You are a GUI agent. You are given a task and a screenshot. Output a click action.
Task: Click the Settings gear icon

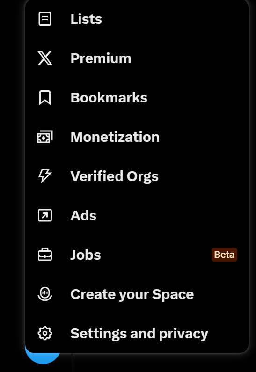tap(45, 333)
